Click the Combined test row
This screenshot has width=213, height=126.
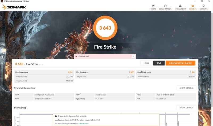click(x=166, y=77)
